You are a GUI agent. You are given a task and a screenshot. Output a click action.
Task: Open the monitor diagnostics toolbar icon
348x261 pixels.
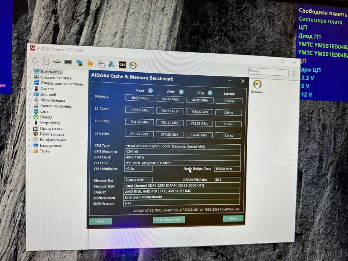pos(79,63)
